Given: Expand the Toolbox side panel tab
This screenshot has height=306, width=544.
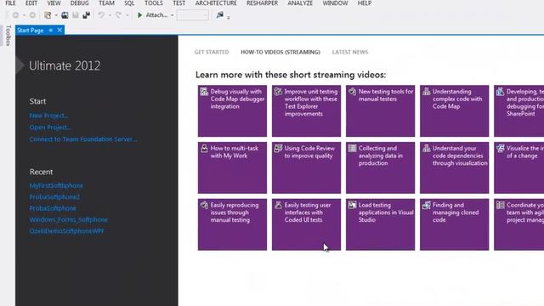Looking at the screenshot, I should pos(8,36).
